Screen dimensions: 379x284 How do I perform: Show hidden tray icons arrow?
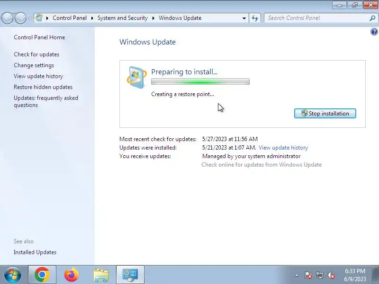click(x=297, y=275)
